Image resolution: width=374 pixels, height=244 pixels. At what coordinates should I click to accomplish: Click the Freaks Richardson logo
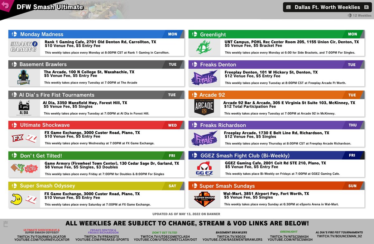[204, 138]
